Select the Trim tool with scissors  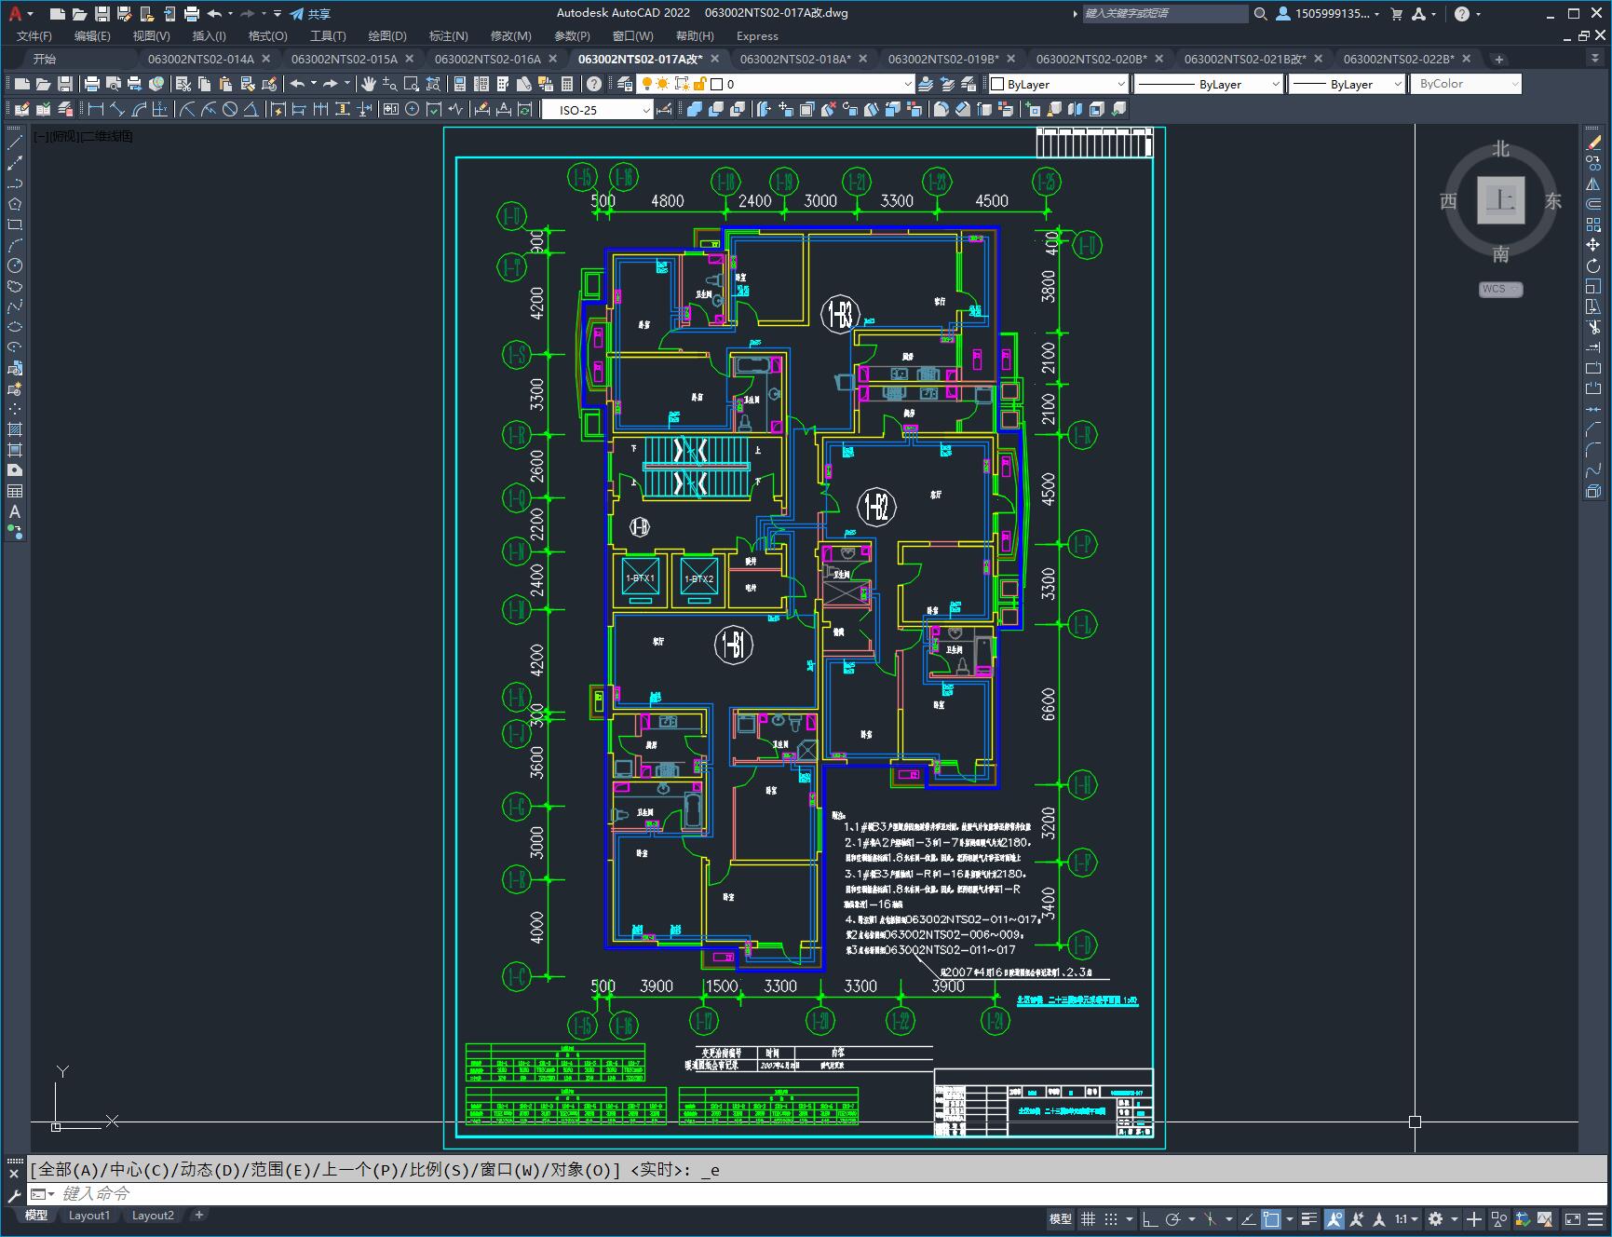tap(1593, 327)
